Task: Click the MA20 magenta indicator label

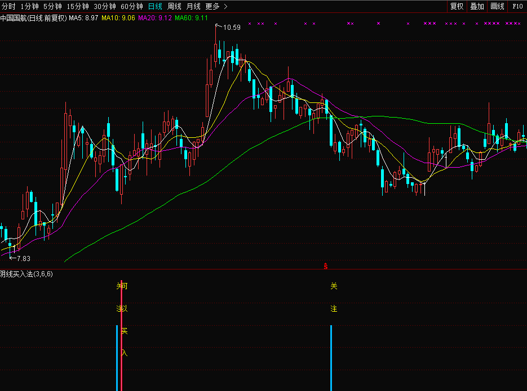Action: tap(155, 18)
